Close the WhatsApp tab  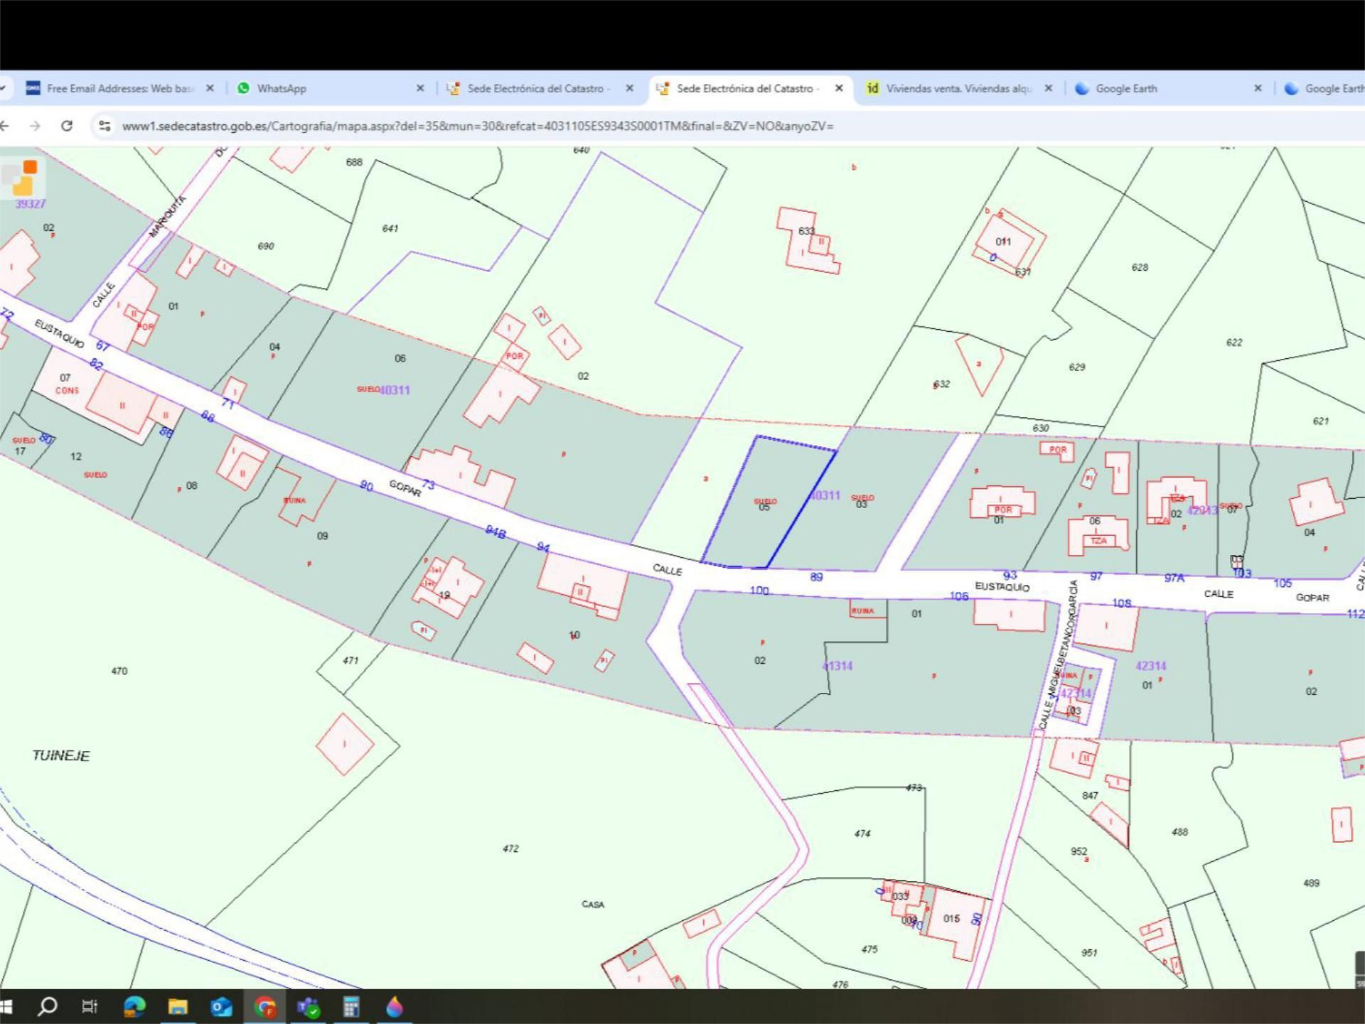click(420, 88)
